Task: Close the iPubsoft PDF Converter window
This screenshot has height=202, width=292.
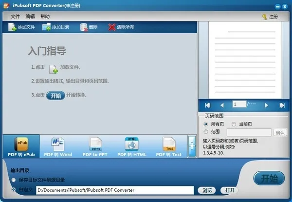Action: pos(285,6)
